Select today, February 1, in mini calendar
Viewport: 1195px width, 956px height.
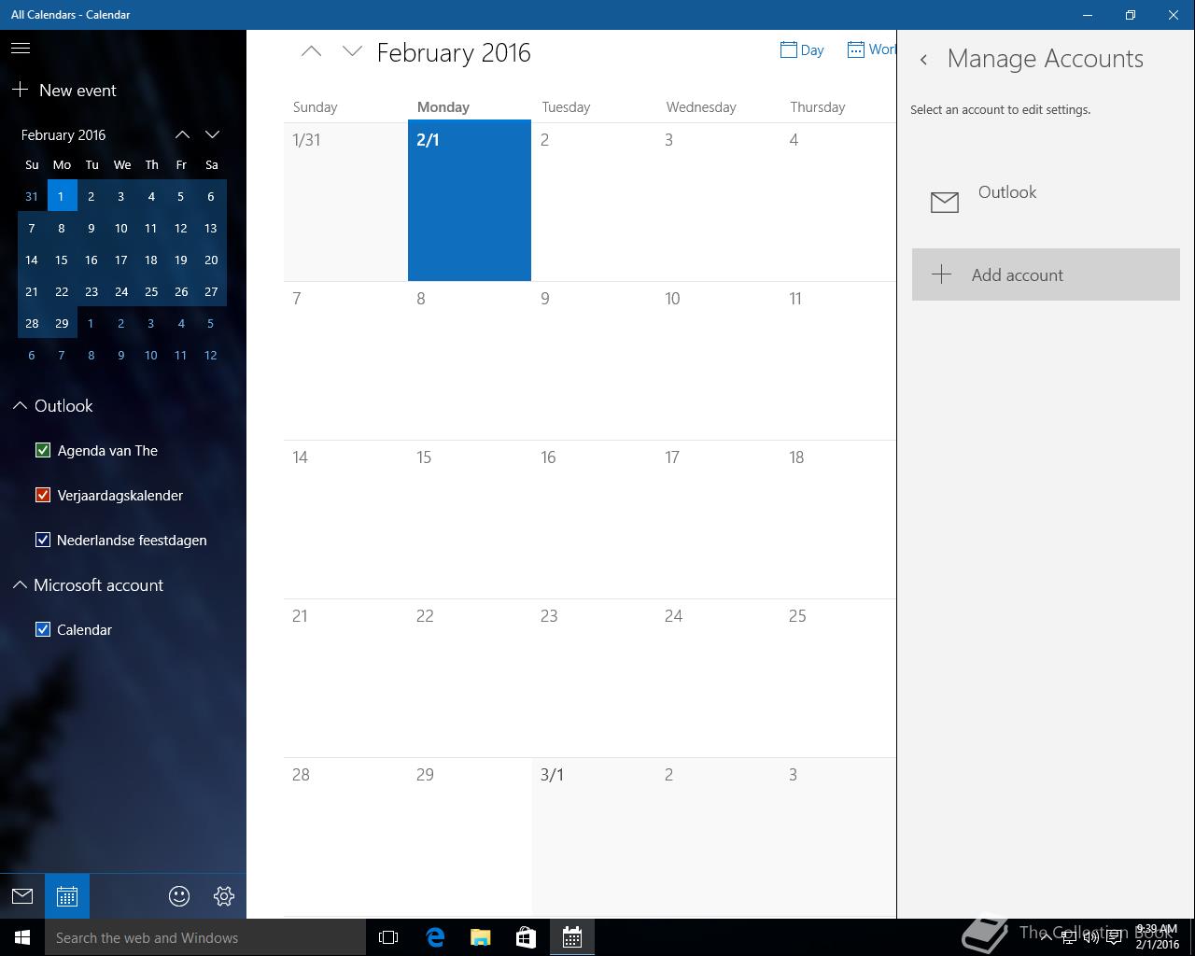(62, 197)
